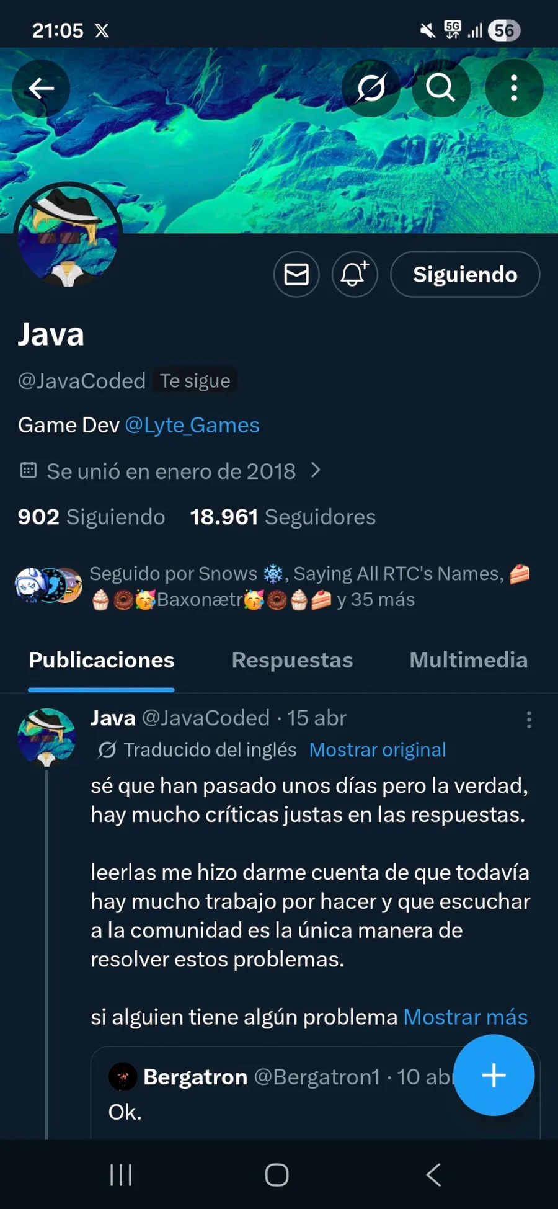Open the search magnifier icon
This screenshot has height=1209, width=558.
(441, 88)
